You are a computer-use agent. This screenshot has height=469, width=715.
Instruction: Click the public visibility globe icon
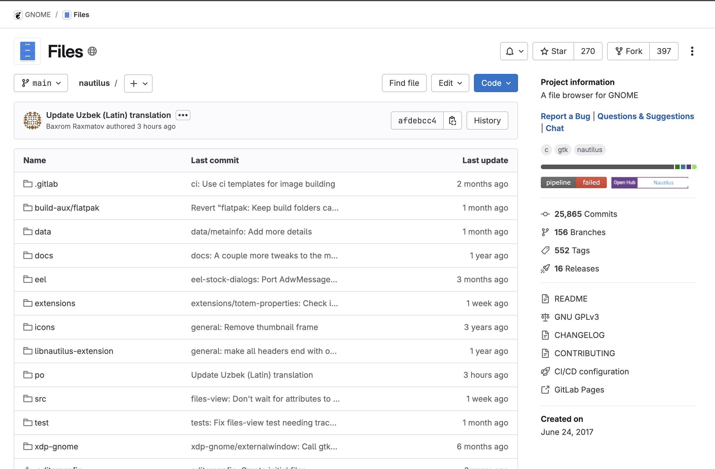pos(92,51)
